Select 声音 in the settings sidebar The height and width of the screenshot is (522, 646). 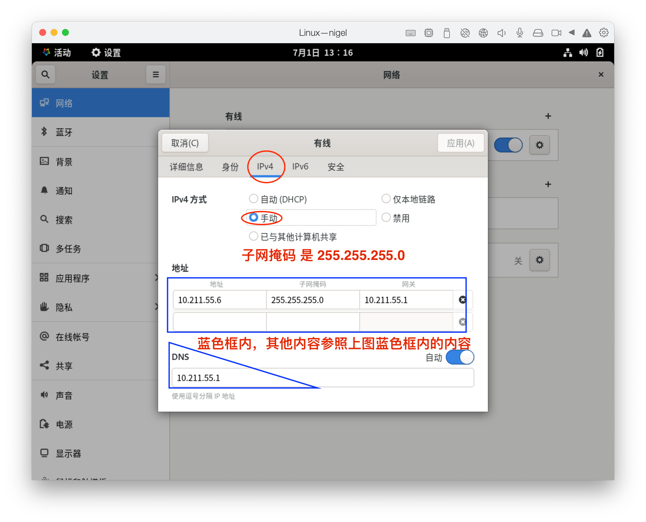100,395
